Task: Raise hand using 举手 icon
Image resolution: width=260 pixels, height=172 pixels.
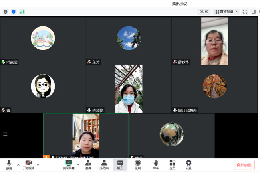Action: tap(156, 164)
